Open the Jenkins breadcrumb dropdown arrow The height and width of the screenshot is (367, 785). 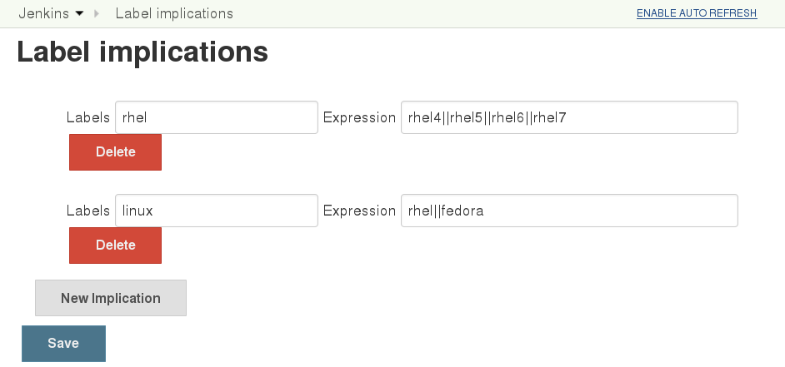pyautogui.click(x=79, y=14)
